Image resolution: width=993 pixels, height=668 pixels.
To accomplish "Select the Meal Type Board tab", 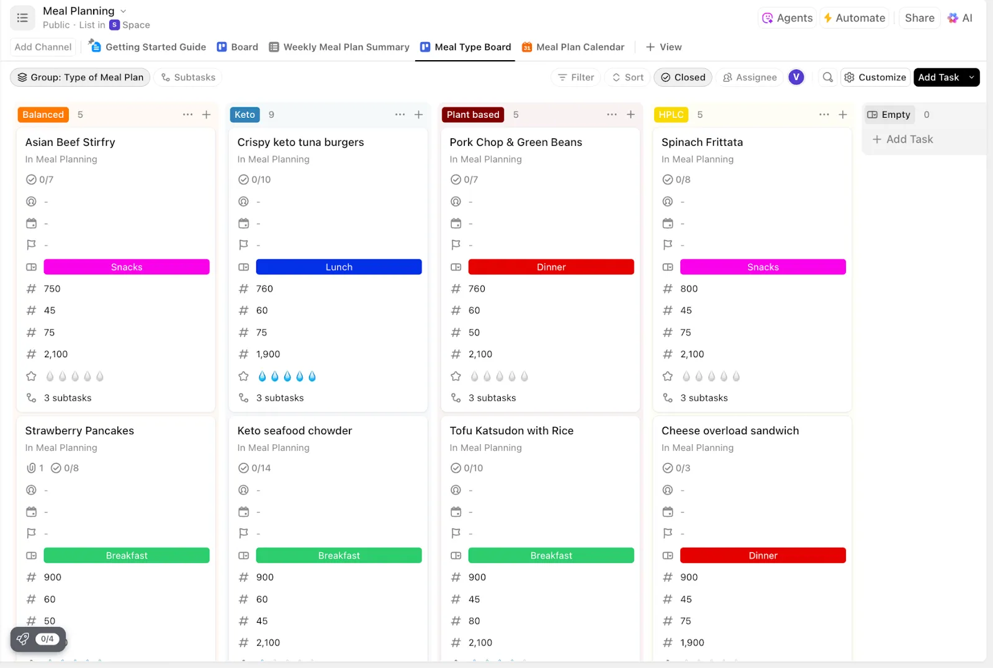I will tap(465, 47).
